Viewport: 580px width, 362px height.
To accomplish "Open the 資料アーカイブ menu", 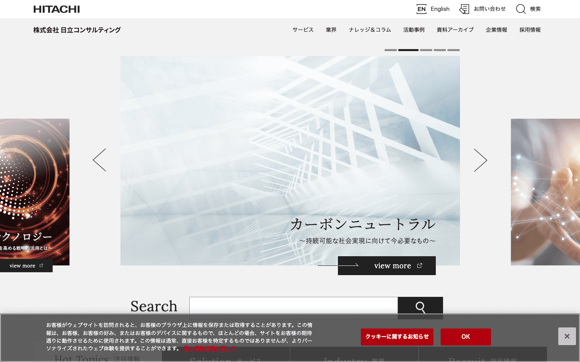I will [x=455, y=30].
